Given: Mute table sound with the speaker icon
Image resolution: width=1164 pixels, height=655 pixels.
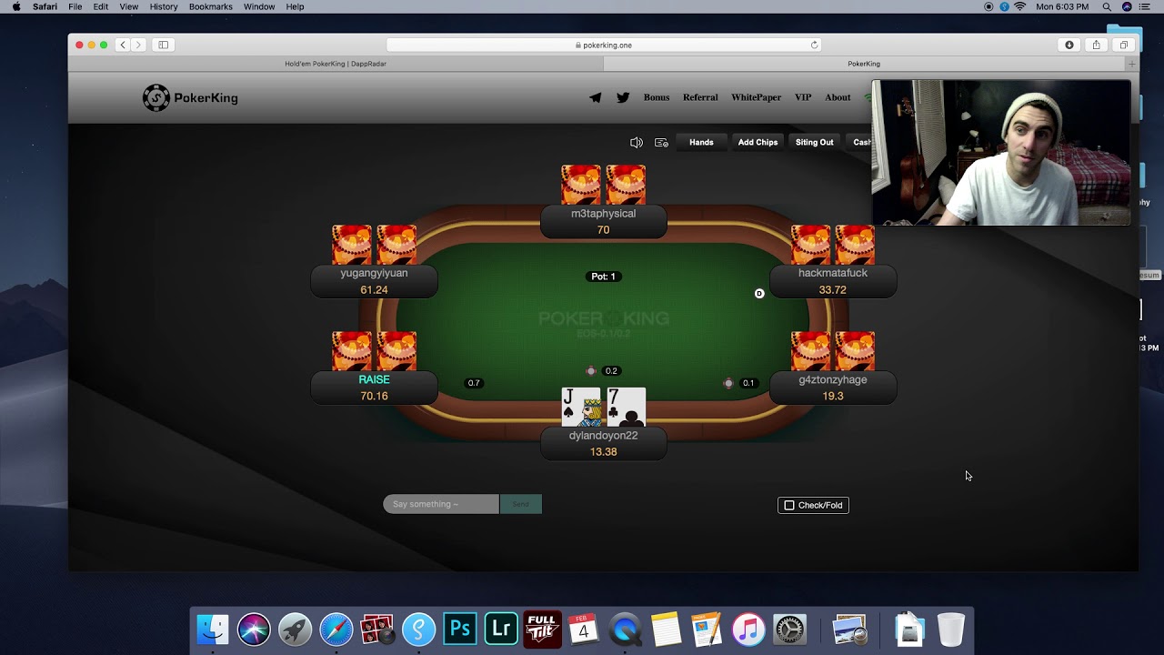Looking at the screenshot, I should [637, 142].
